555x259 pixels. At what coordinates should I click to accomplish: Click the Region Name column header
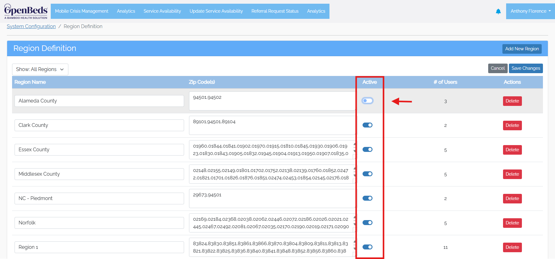click(30, 82)
